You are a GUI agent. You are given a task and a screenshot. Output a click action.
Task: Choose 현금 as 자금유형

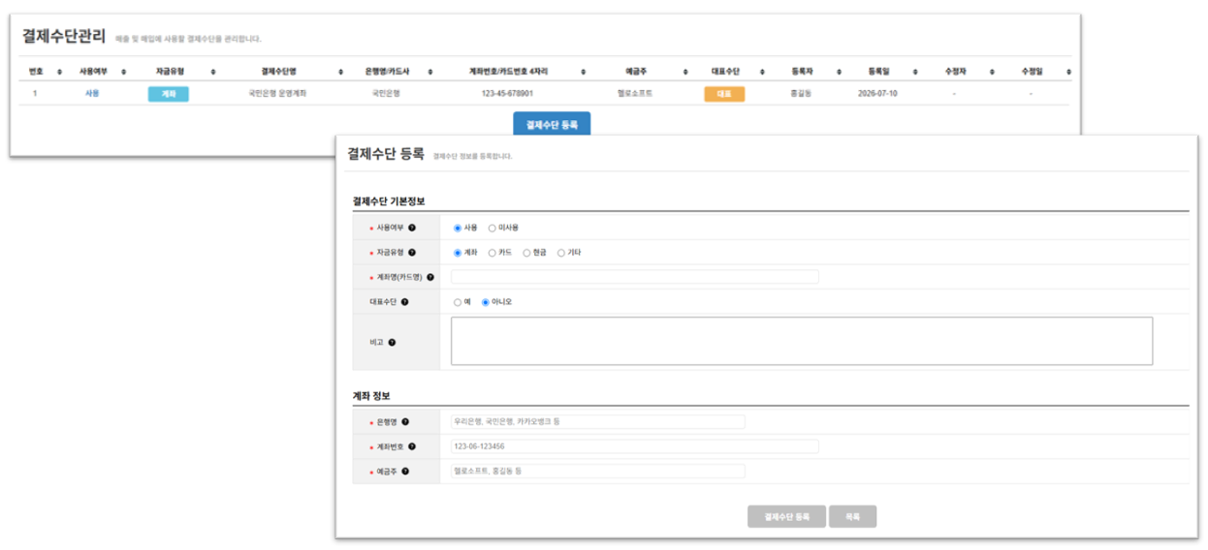tap(526, 252)
